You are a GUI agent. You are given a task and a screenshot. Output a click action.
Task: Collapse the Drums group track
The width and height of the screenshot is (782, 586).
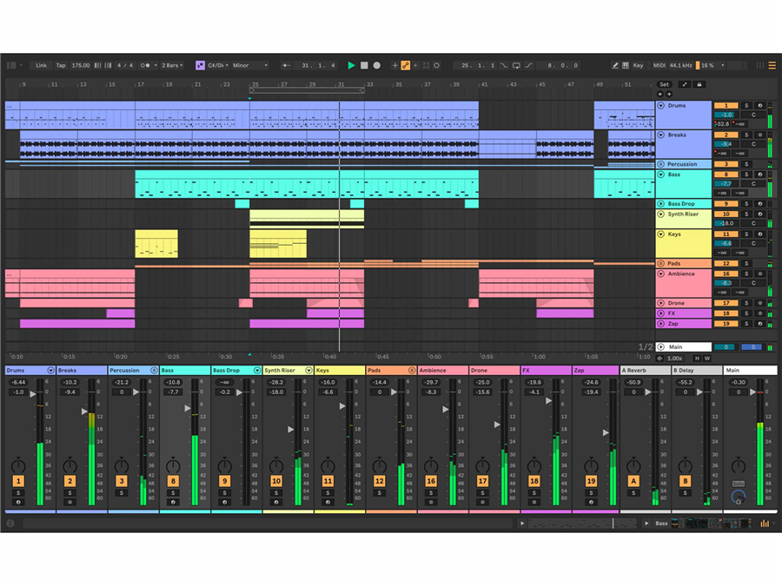(660, 106)
